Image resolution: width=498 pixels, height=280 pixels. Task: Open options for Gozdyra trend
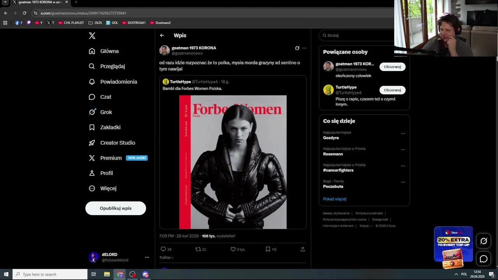(x=403, y=133)
